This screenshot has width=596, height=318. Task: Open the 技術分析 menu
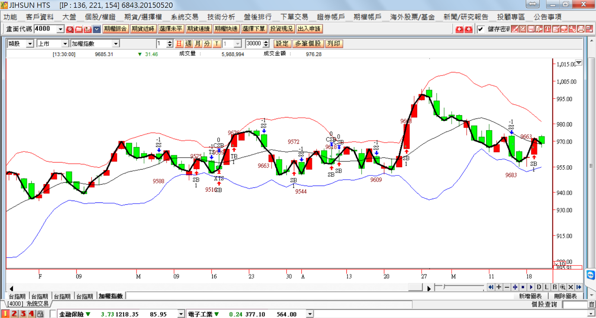pos(221,17)
